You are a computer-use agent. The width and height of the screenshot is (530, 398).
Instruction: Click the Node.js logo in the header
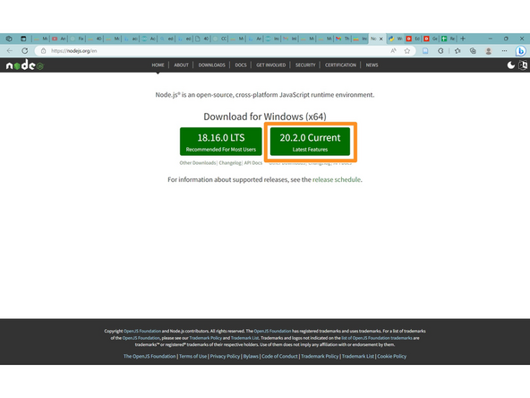click(x=25, y=65)
